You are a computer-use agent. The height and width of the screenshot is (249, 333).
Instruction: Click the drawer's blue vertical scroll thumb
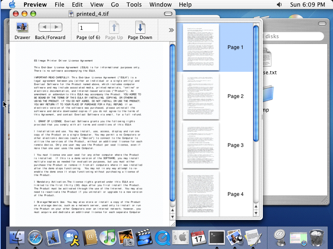point(256,83)
